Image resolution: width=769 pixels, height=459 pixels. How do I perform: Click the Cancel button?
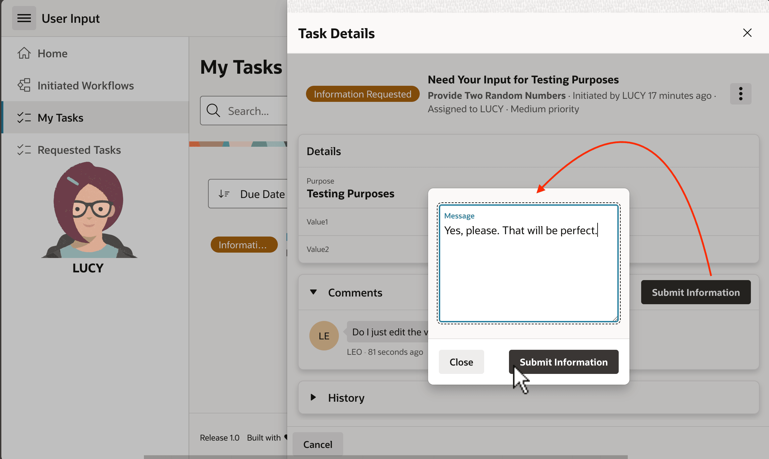pos(318,444)
